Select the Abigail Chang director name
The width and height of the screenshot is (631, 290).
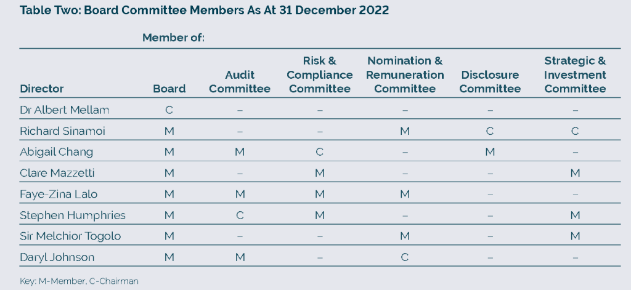coord(56,152)
